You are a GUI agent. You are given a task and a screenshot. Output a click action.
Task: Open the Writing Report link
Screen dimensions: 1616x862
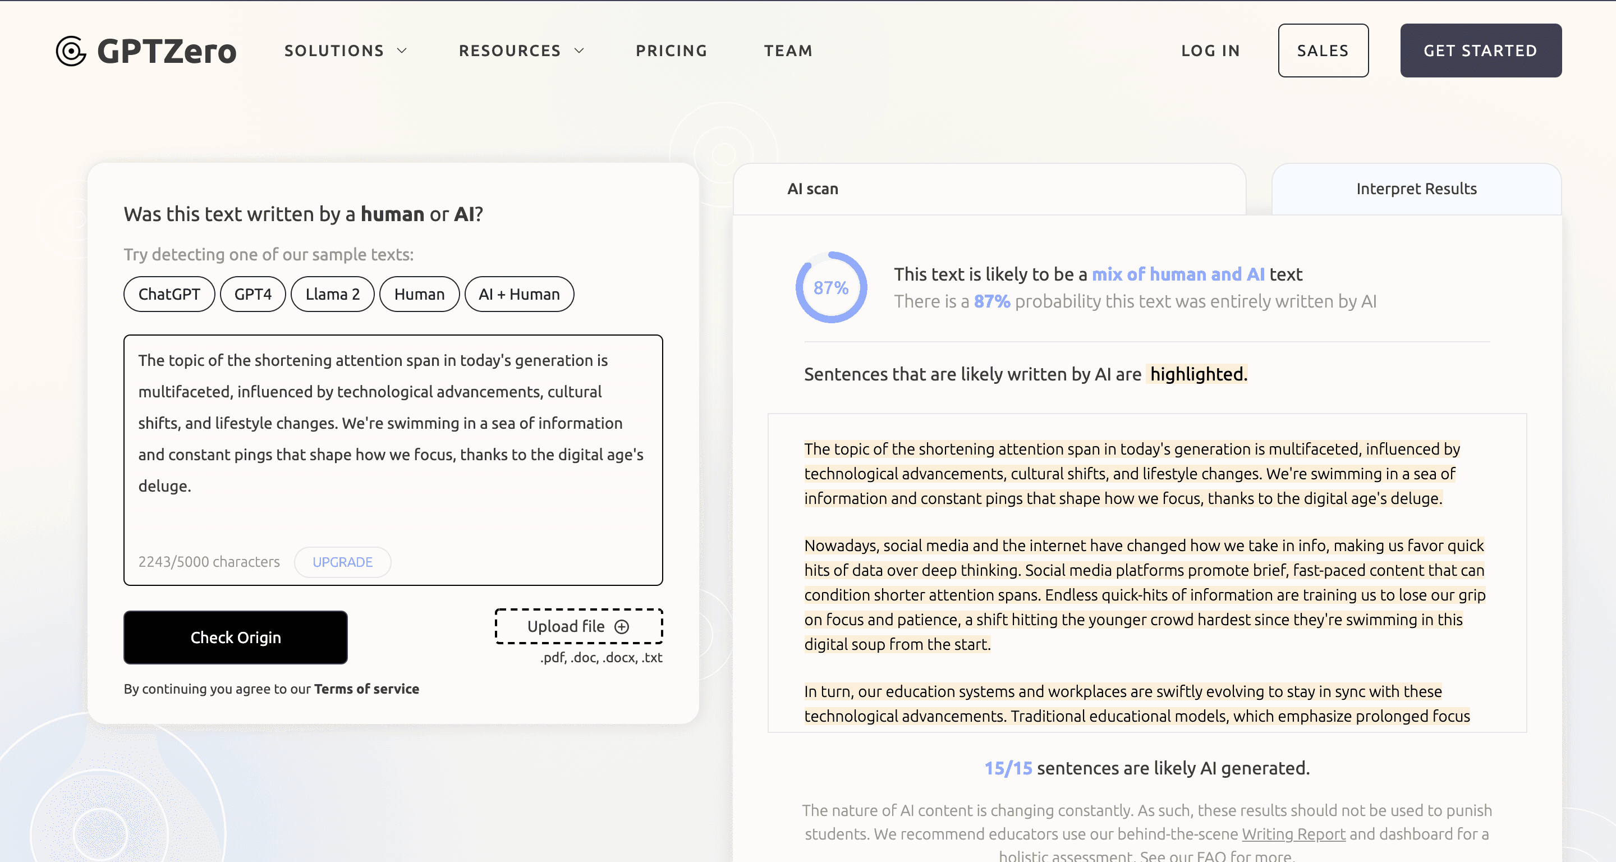point(1293,834)
